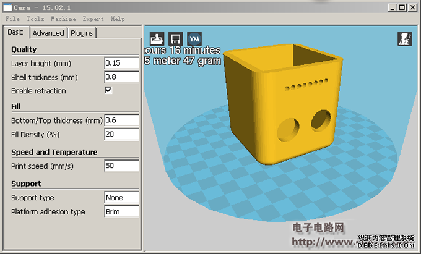Click the Shell thickness input field
The width and height of the screenshot is (421, 254).
click(x=121, y=77)
